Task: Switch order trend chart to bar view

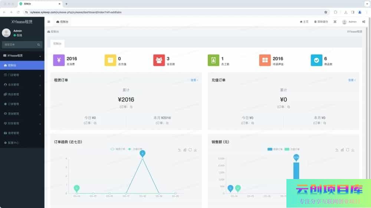Action: pos(185,150)
